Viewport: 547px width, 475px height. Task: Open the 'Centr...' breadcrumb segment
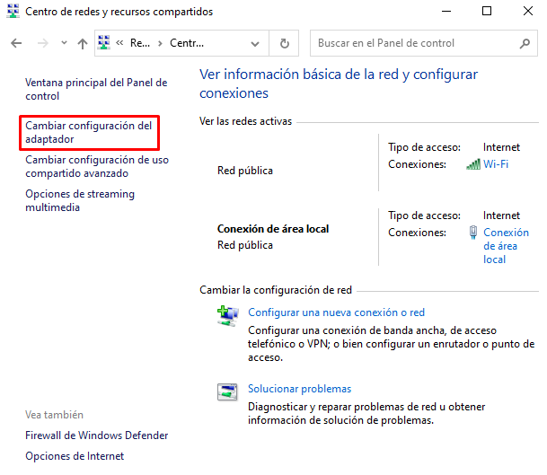(x=187, y=43)
